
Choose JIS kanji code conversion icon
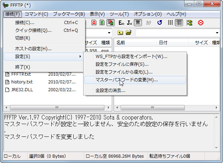click(x=130, y=23)
